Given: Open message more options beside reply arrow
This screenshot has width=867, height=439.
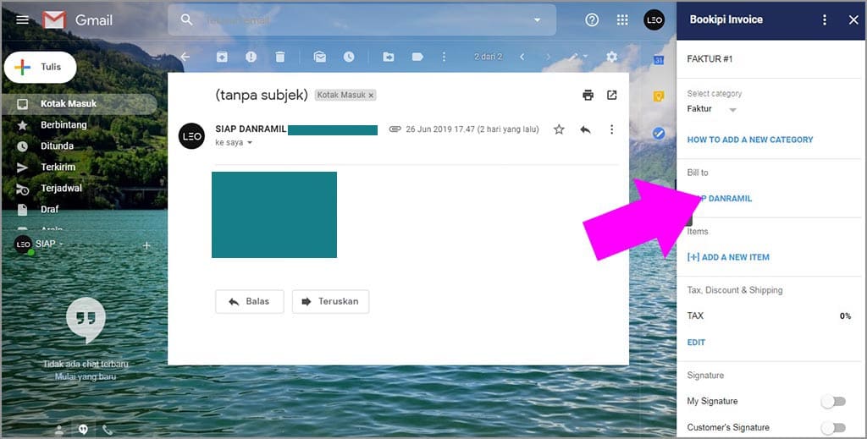Looking at the screenshot, I should coord(611,129).
